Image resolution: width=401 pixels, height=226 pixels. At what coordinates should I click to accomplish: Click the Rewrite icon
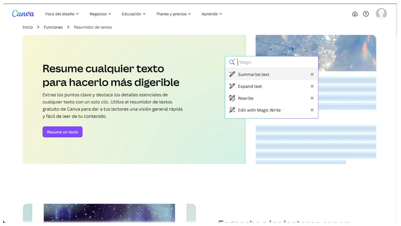pyautogui.click(x=232, y=98)
